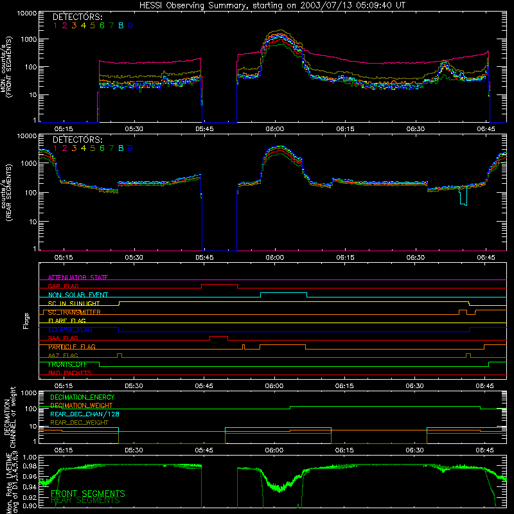Image resolution: width=514 pixels, height=514 pixels.
Task: Select detector 5 number in front segments legend
Action: coord(93,26)
